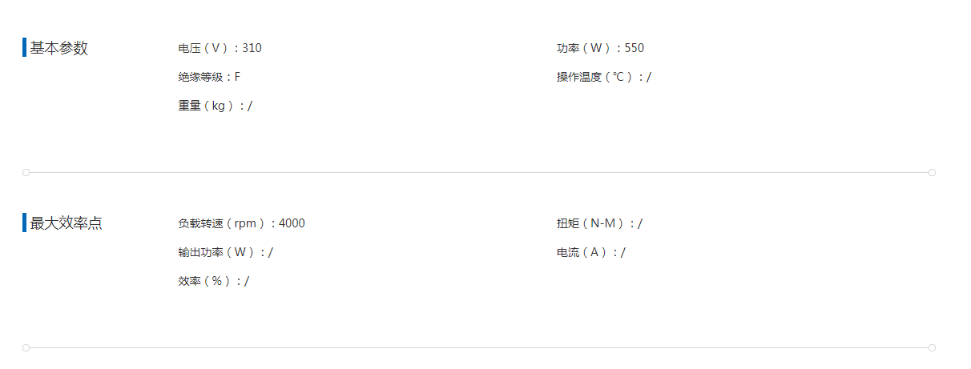Click the right circle of the upper divider
Screen dimensions: 971x369
pos(932,172)
